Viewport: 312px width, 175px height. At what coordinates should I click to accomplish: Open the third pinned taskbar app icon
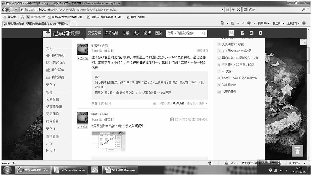pos(95,170)
